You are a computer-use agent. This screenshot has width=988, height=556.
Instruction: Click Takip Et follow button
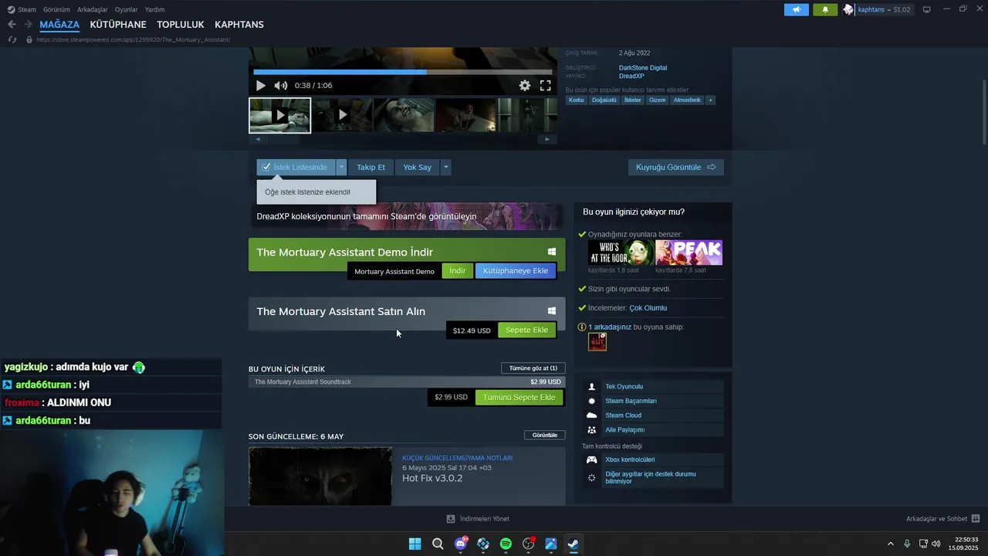tap(370, 167)
